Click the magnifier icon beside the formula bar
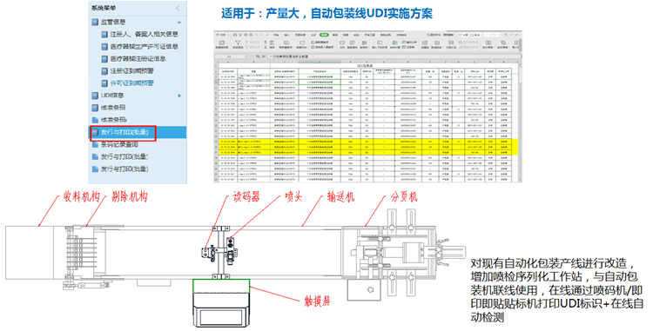 [258, 56]
